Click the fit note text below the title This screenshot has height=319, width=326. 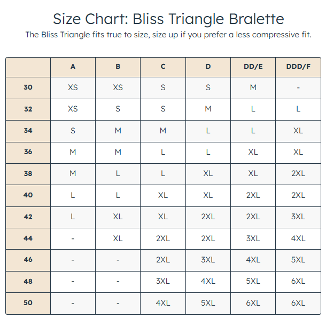click(x=168, y=35)
